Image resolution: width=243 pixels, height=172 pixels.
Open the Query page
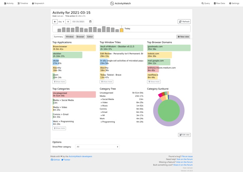[206, 3]
